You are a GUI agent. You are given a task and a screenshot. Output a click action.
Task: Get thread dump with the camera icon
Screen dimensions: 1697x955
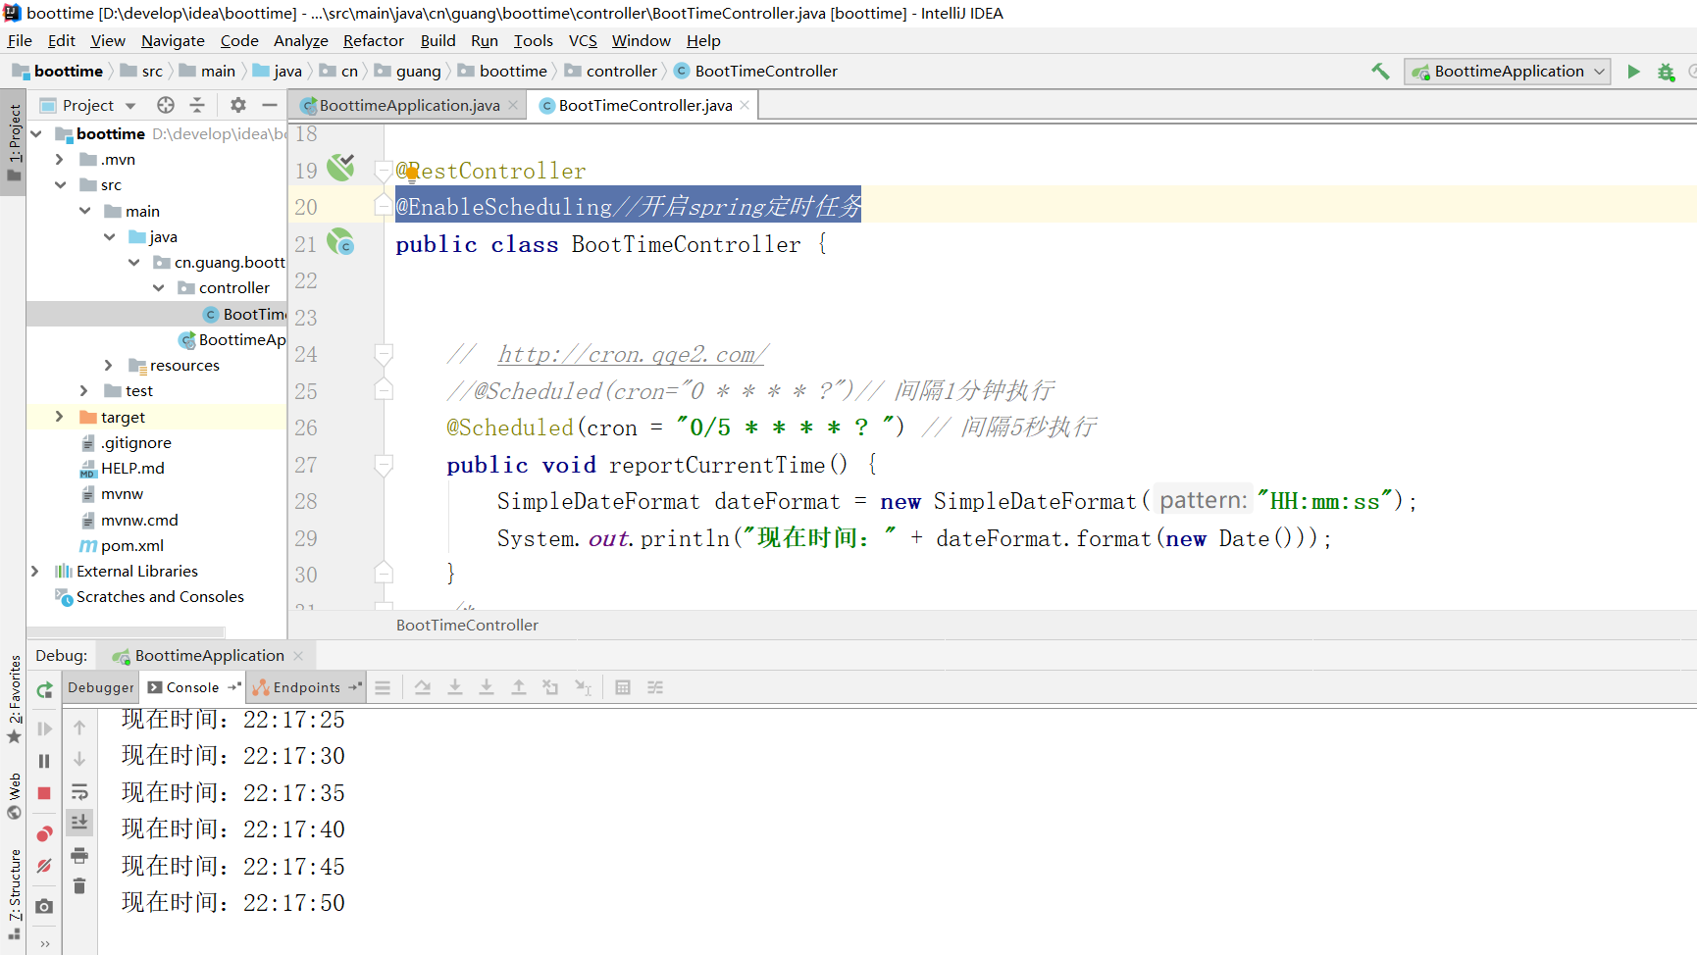pos(44,907)
